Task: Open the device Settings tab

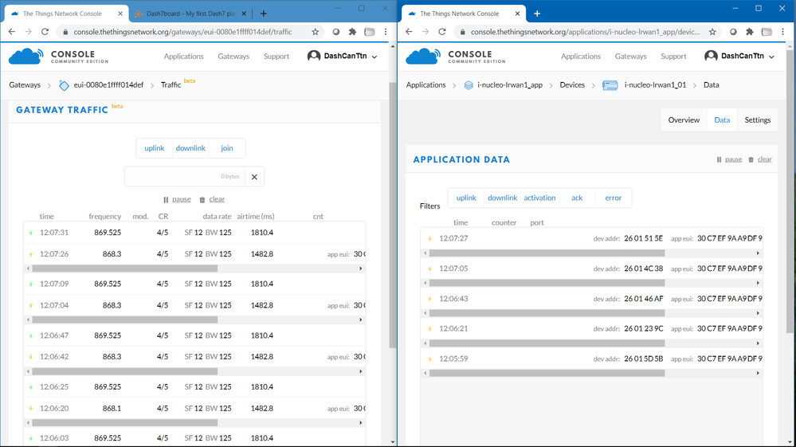Action: pyautogui.click(x=758, y=120)
